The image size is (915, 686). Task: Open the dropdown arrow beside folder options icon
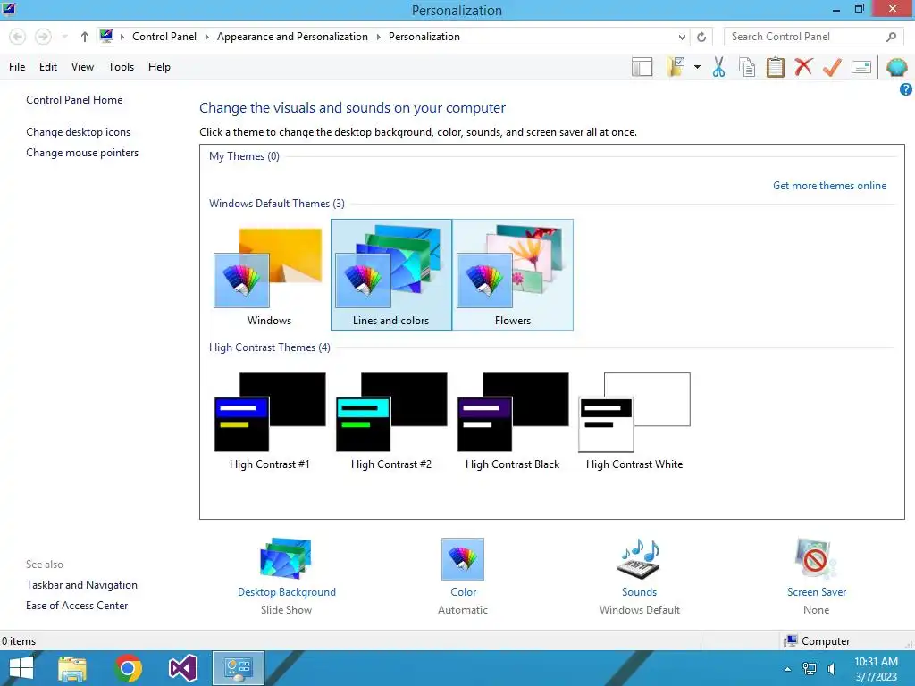(697, 67)
